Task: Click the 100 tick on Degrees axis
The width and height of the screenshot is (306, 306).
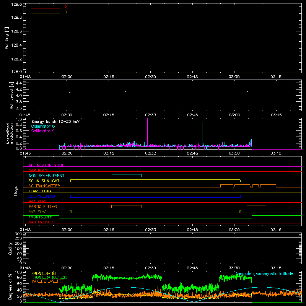Action: [18, 272]
